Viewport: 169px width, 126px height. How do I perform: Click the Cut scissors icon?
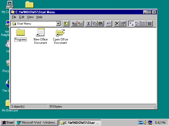point(88,24)
